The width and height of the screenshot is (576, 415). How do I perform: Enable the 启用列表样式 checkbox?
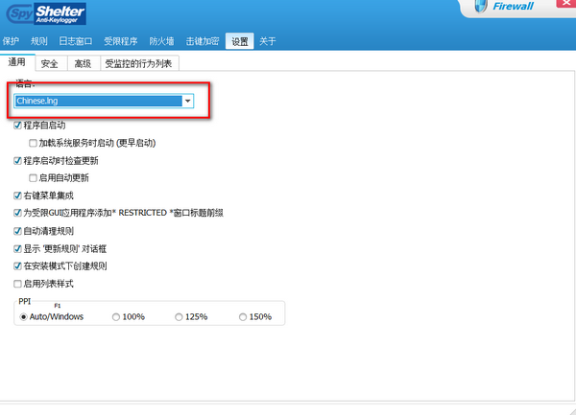(17, 284)
